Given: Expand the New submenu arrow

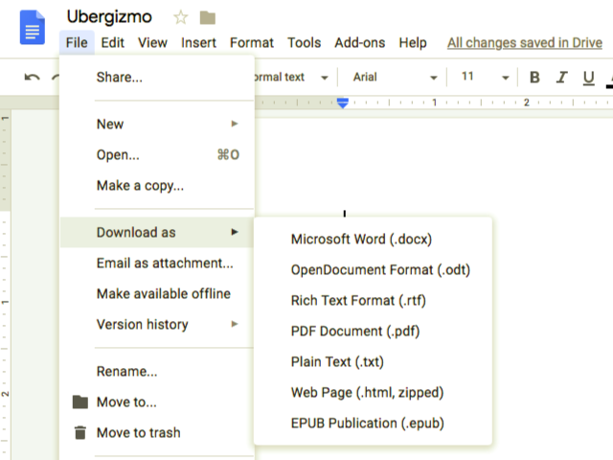Looking at the screenshot, I should point(235,124).
